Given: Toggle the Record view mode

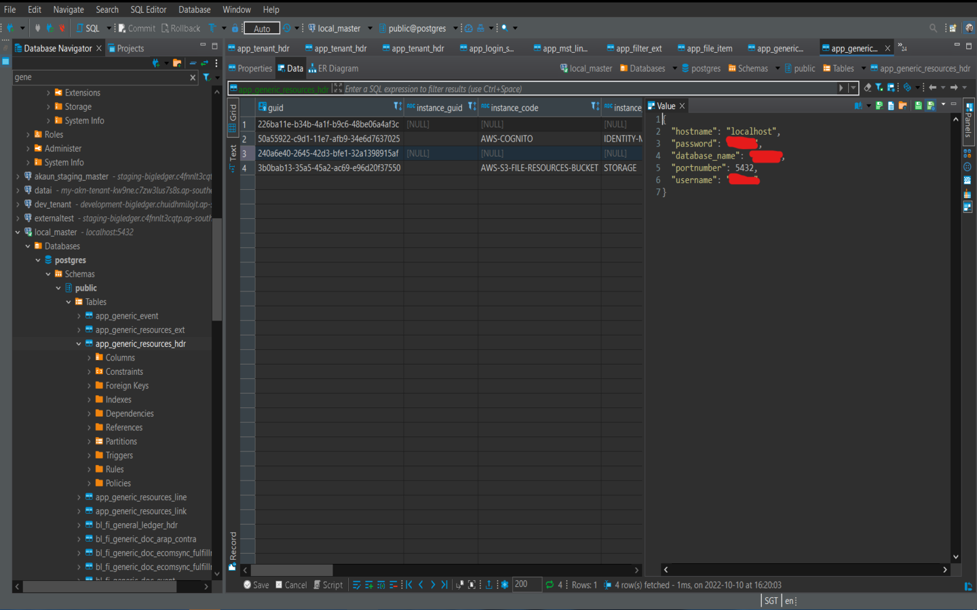Looking at the screenshot, I should click(233, 550).
